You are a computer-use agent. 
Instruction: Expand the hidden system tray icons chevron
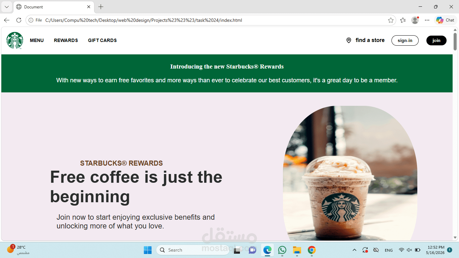click(354, 250)
